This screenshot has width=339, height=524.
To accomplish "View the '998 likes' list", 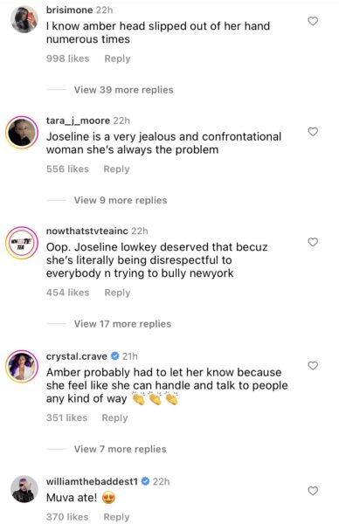I will pyautogui.click(x=68, y=59).
